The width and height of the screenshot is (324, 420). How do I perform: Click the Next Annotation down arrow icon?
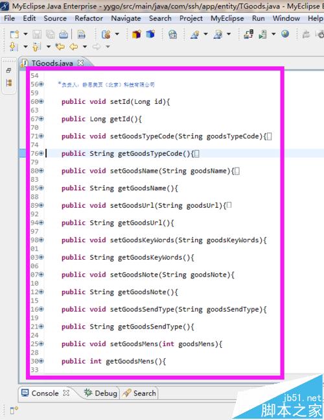pyautogui.click(x=14, y=47)
